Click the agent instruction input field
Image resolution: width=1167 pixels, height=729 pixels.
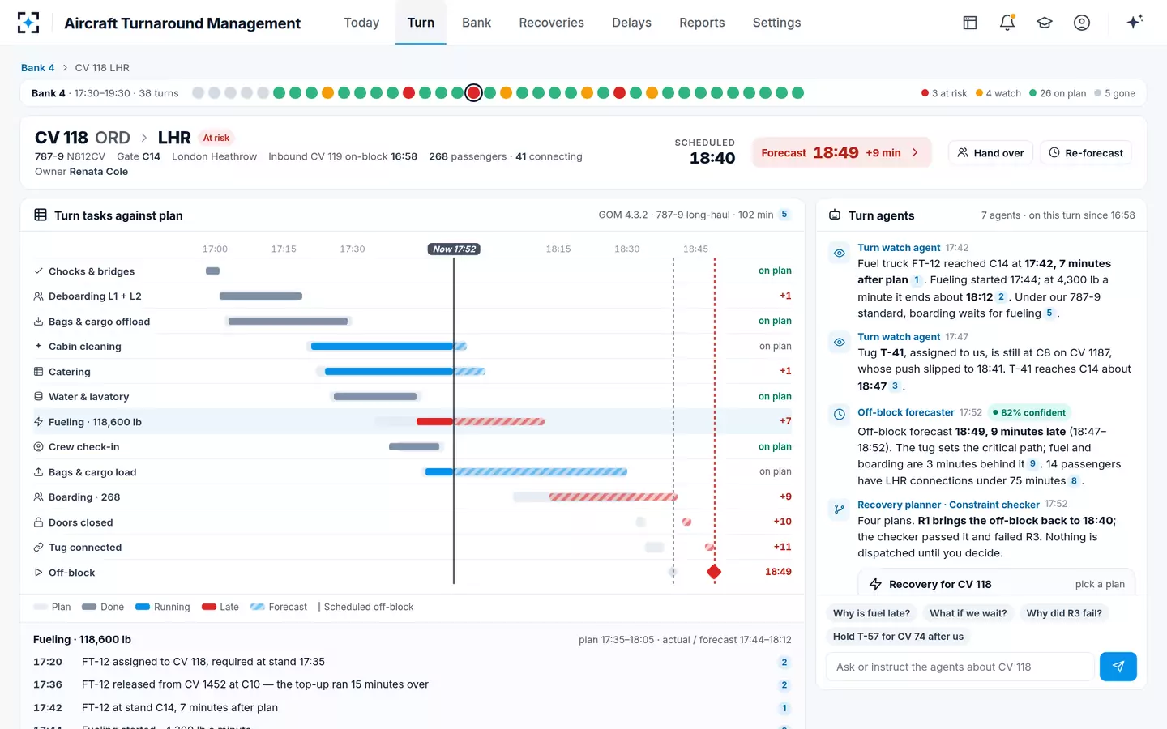click(960, 667)
